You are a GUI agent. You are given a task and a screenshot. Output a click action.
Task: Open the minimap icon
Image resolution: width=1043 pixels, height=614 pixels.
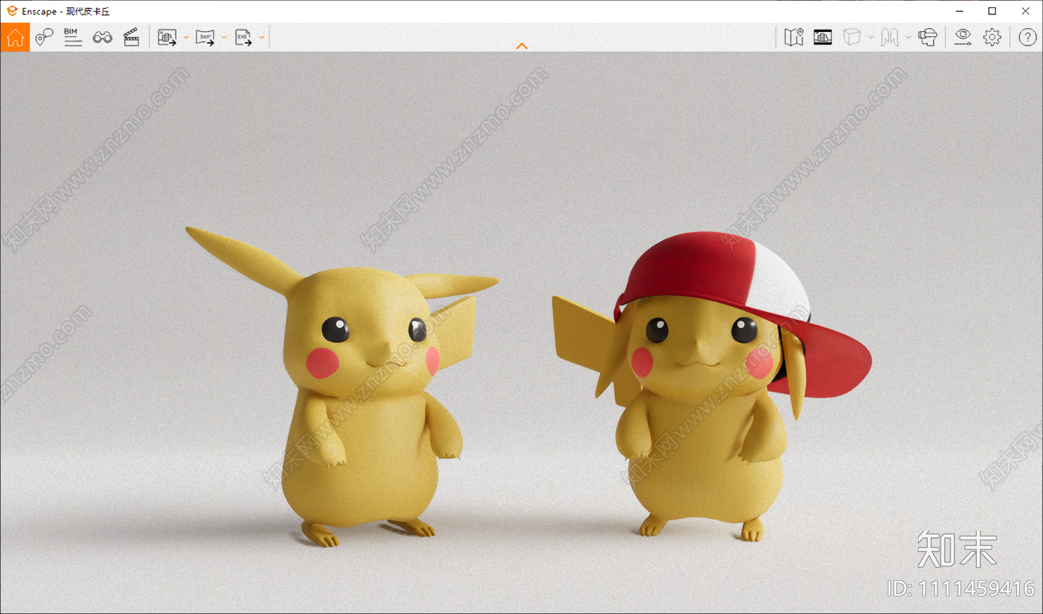coord(793,37)
